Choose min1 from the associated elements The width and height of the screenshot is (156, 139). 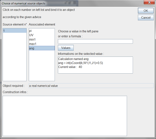[42, 39]
